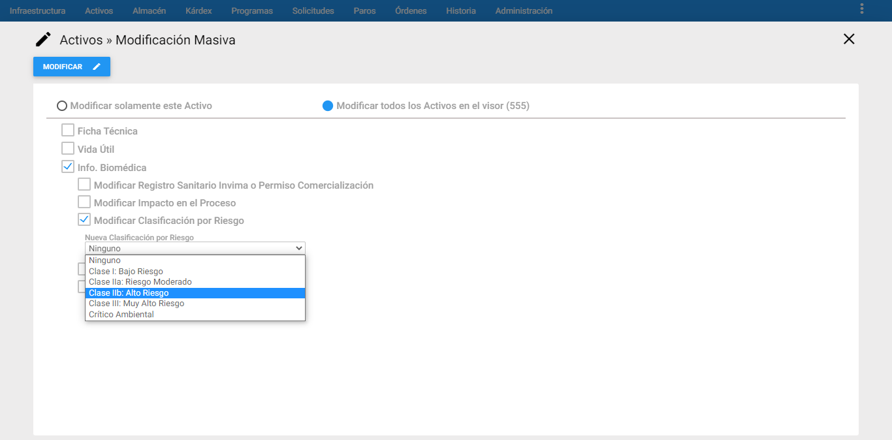Uncheck the Info. Biomédica checkbox
892x440 pixels.
coord(68,166)
